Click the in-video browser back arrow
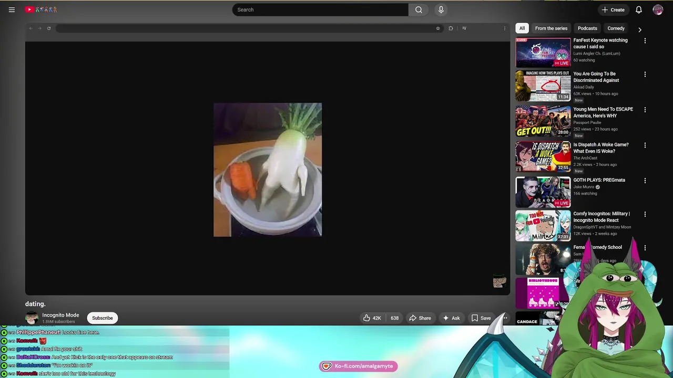Screen dimensions: 673x378 pos(31,28)
